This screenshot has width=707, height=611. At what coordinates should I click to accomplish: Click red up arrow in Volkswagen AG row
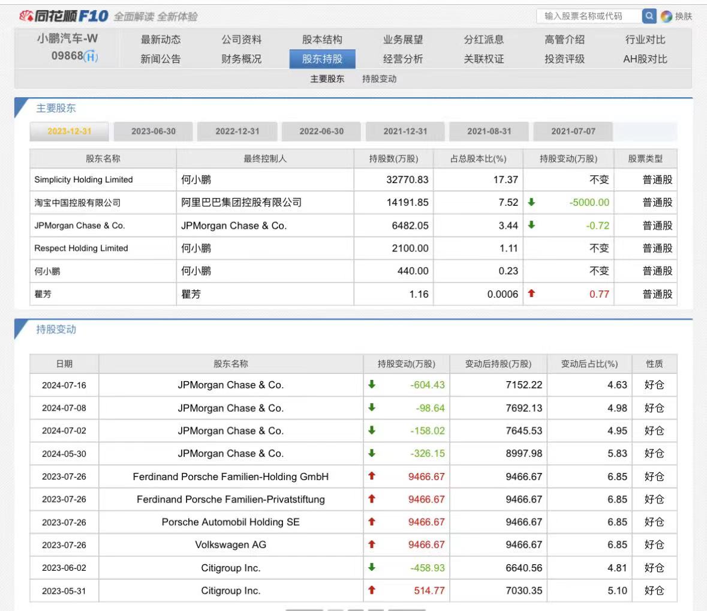372,544
